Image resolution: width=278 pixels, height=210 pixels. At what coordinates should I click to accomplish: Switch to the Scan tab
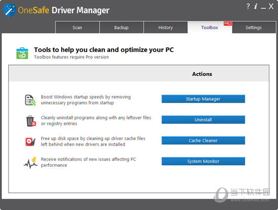pyautogui.click(x=77, y=27)
